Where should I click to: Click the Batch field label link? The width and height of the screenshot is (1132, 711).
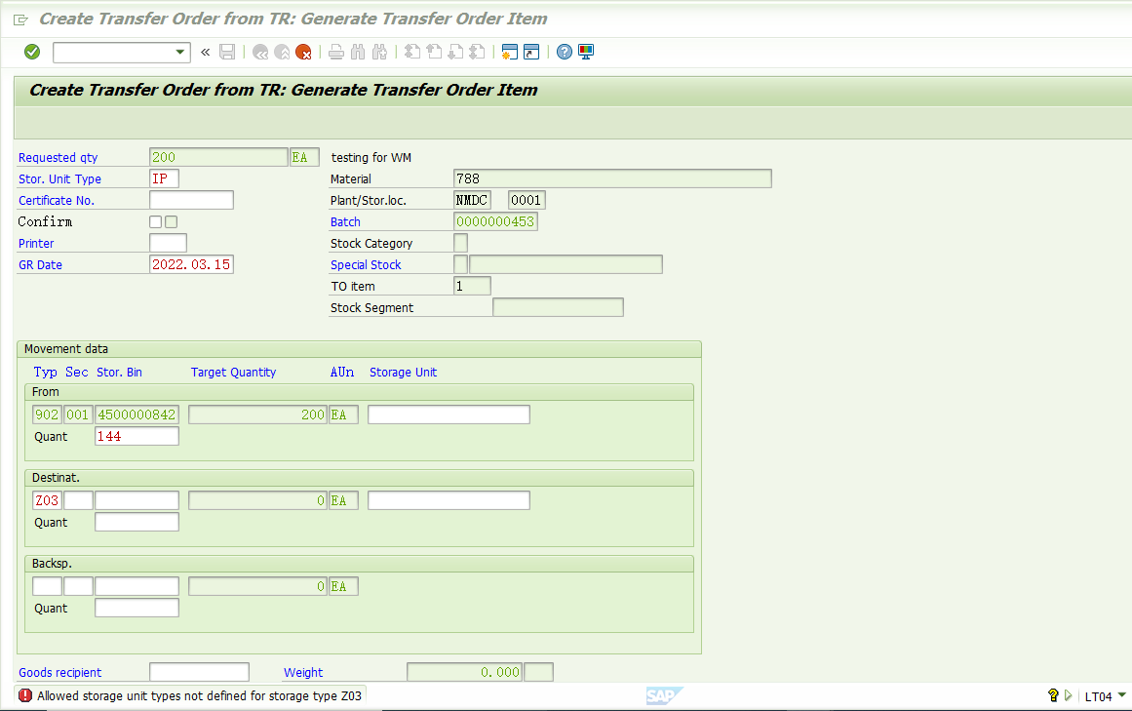pyautogui.click(x=345, y=221)
